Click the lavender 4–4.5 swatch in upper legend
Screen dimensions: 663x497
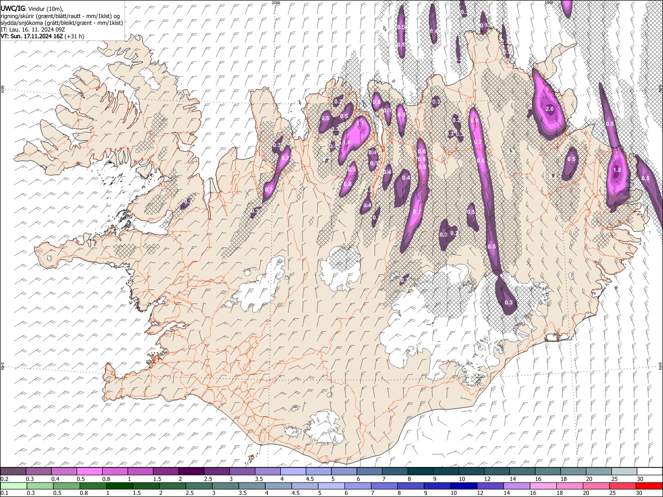[x=293, y=472]
